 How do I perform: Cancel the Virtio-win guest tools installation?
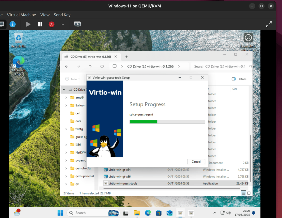tap(196, 162)
